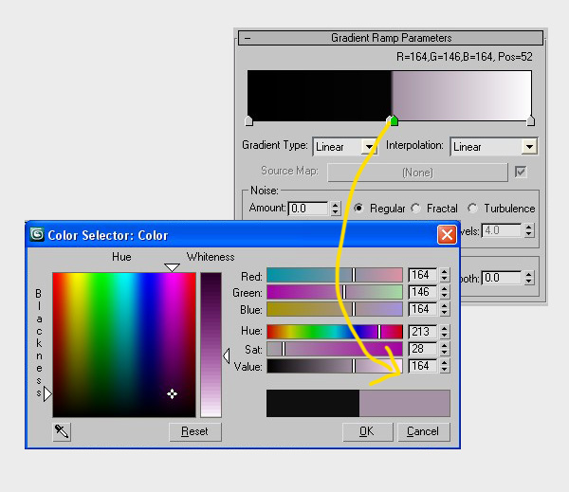Open the Interpolation dropdown
The height and width of the screenshot is (492, 569).
529,147
